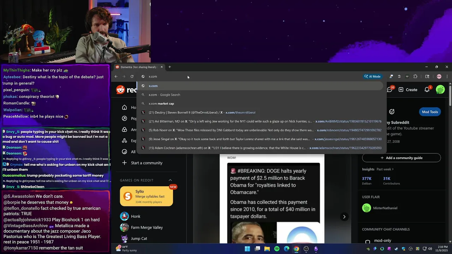Open the tab search side panel icon
The height and width of the screenshot is (254, 452).
click(x=427, y=77)
